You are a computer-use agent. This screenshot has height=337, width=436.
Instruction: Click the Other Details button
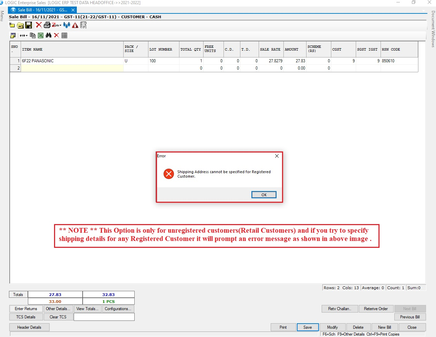58,309
